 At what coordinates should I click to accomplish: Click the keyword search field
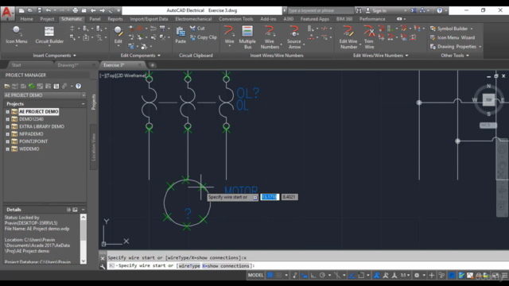point(320,10)
